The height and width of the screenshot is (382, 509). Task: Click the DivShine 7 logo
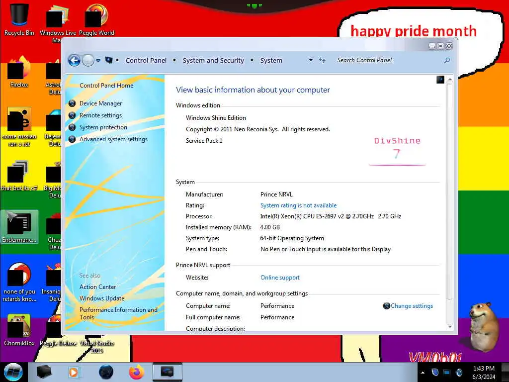(397, 151)
